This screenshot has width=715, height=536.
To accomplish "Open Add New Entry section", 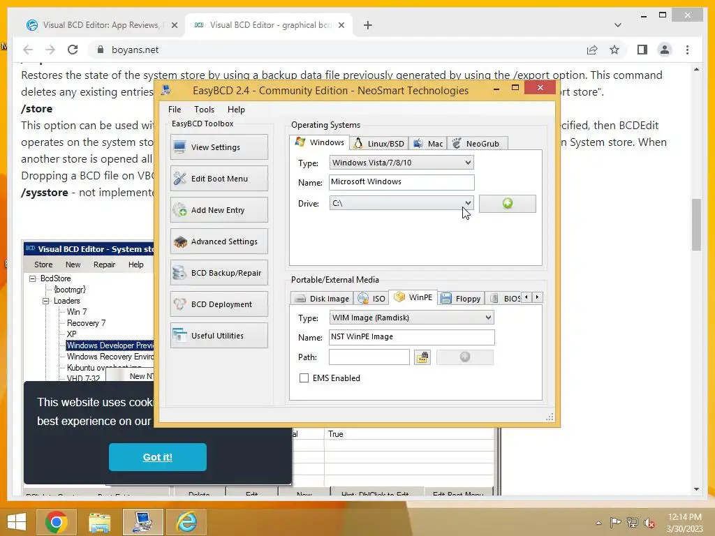I will click(x=219, y=210).
